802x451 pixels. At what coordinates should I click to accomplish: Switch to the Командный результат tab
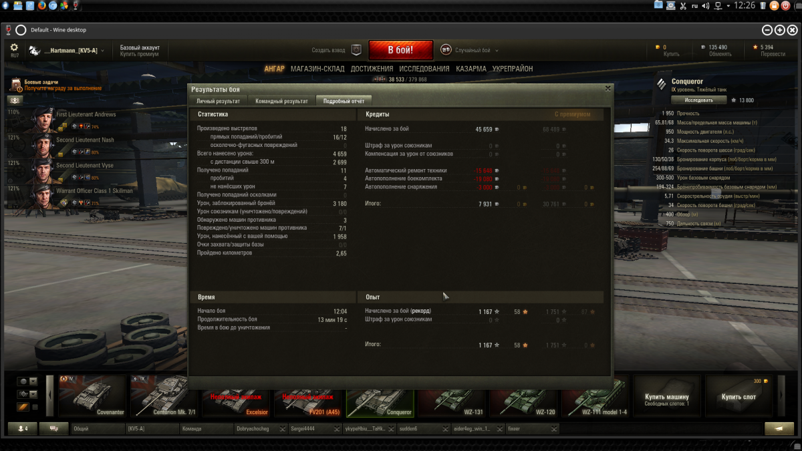coord(281,101)
